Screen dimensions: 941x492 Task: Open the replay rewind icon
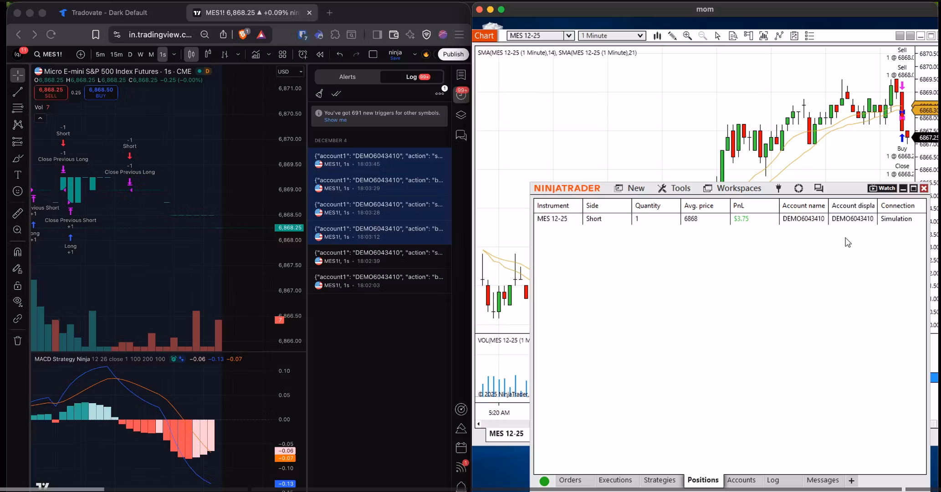320,54
